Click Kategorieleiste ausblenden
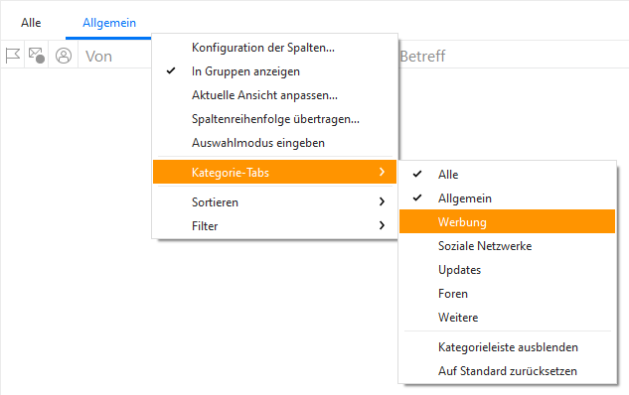Viewport: 629px width, 395px height. (x=507, y=347)
